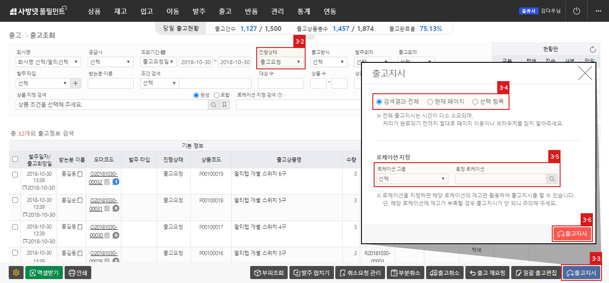
Task: Switch to the 재고 menu
Action: pyautogui.click(x=120, y=11)
